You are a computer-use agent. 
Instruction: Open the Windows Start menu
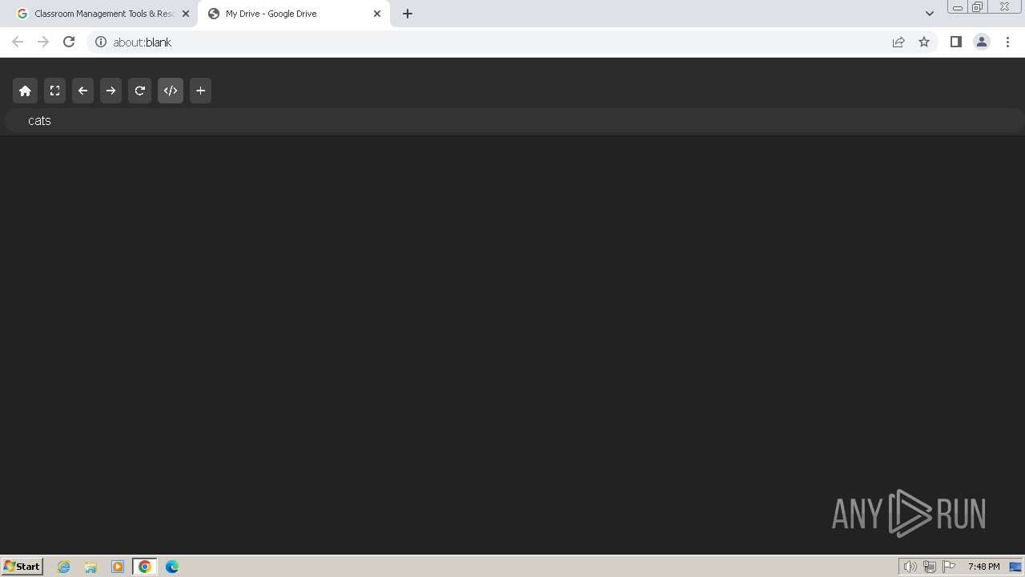[x=22, y=566]
